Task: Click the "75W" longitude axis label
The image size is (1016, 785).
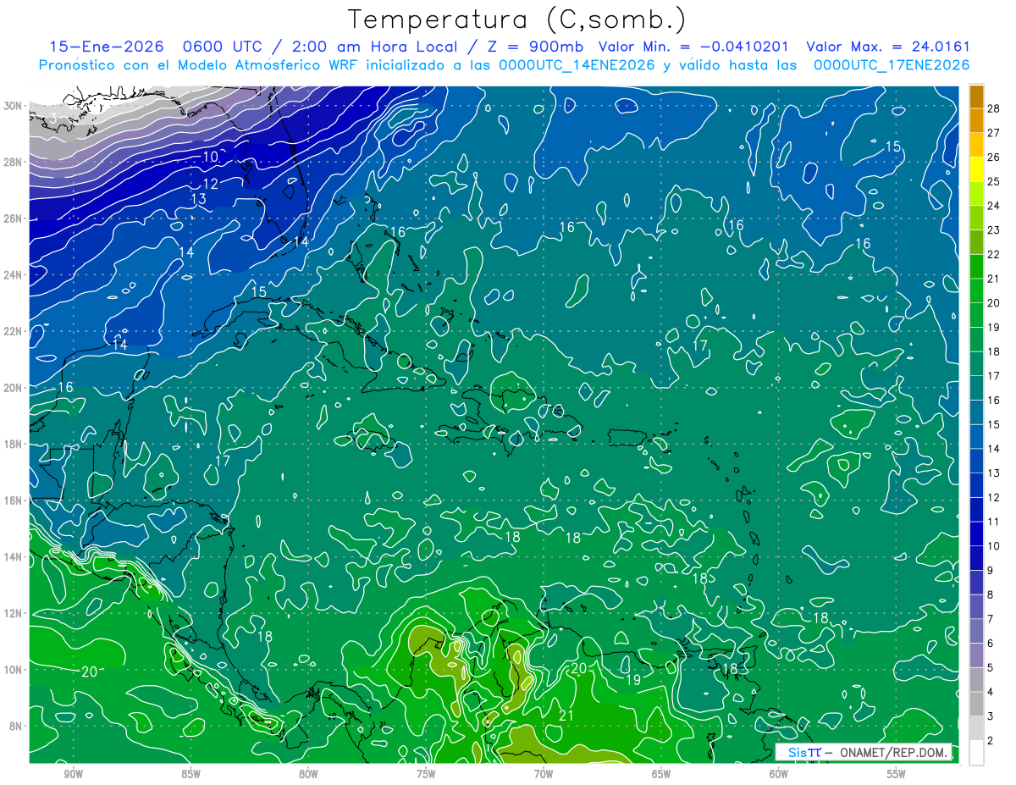Action: click(426, 775)
